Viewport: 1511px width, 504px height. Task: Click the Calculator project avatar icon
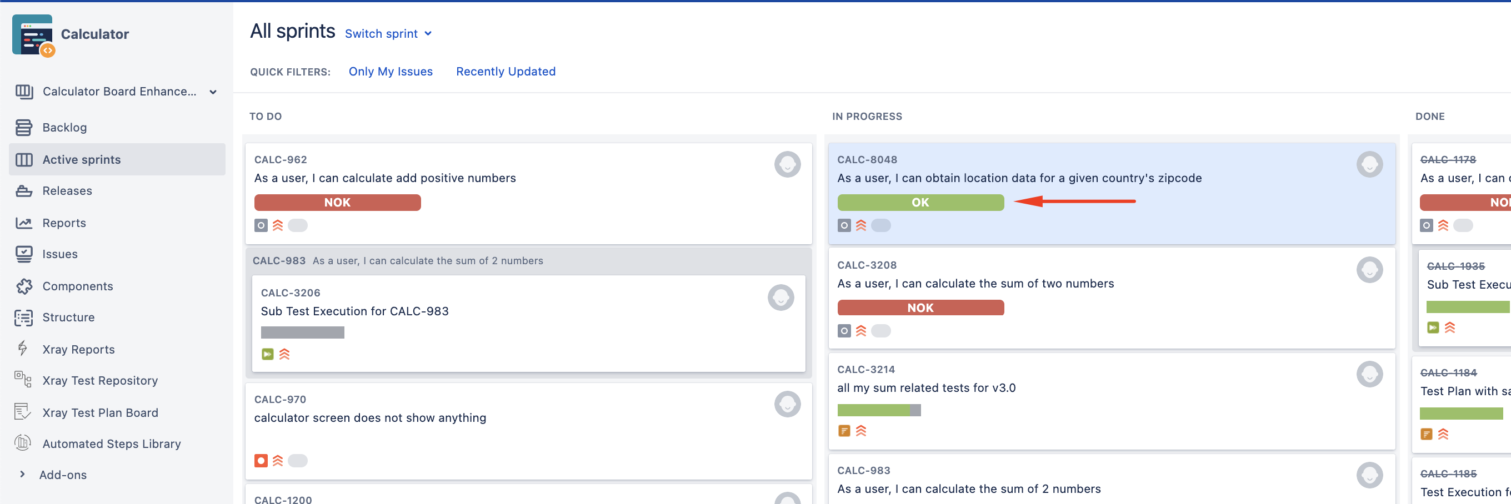click(33, 35)
